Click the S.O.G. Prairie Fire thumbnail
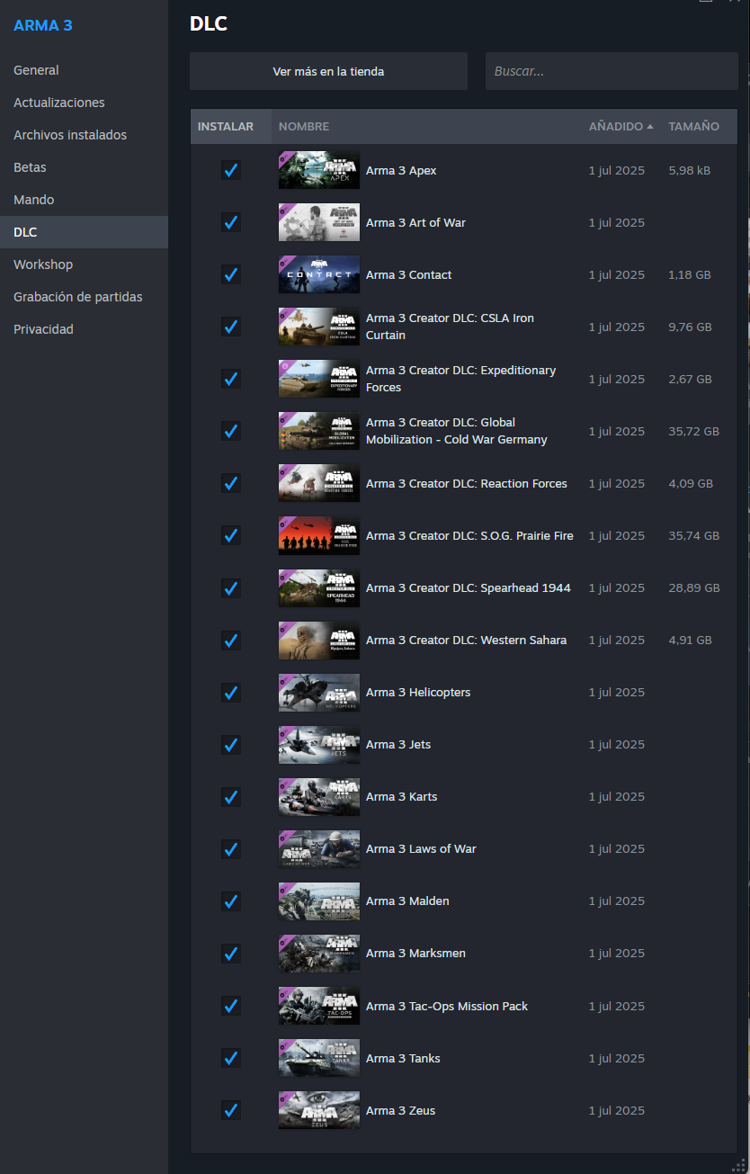750x1174 pixels. [x=318, y=535]
